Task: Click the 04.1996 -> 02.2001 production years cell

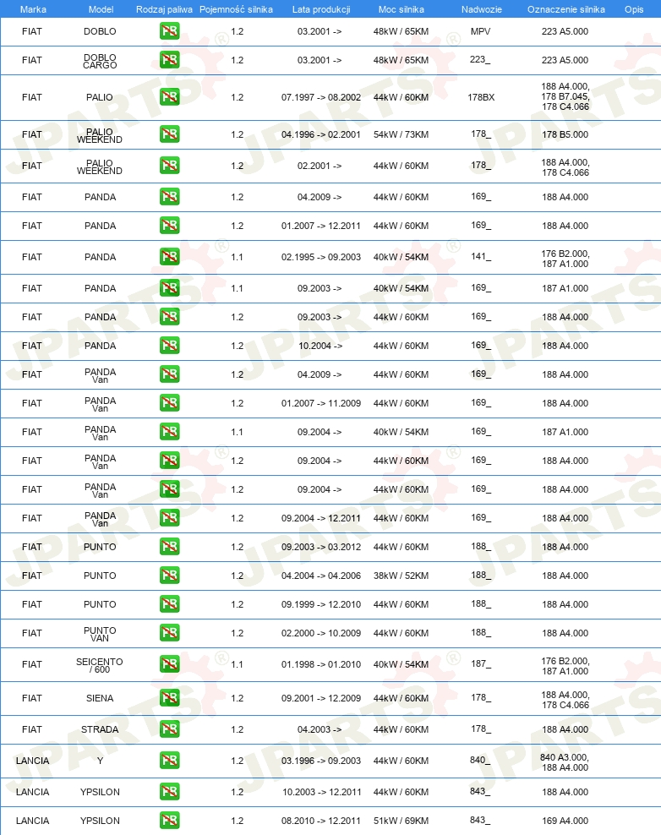Action: tap(321, 134)
